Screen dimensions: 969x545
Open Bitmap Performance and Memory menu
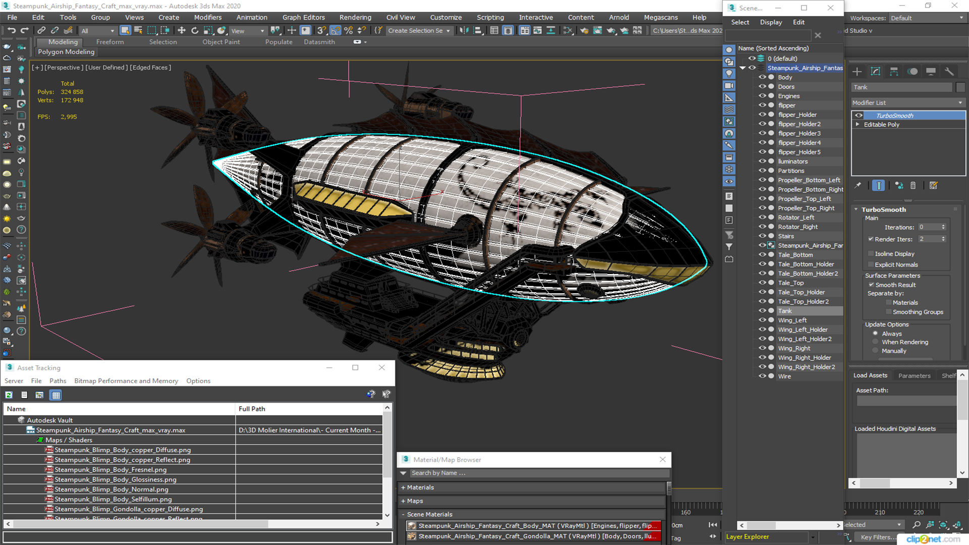point(126,381)
